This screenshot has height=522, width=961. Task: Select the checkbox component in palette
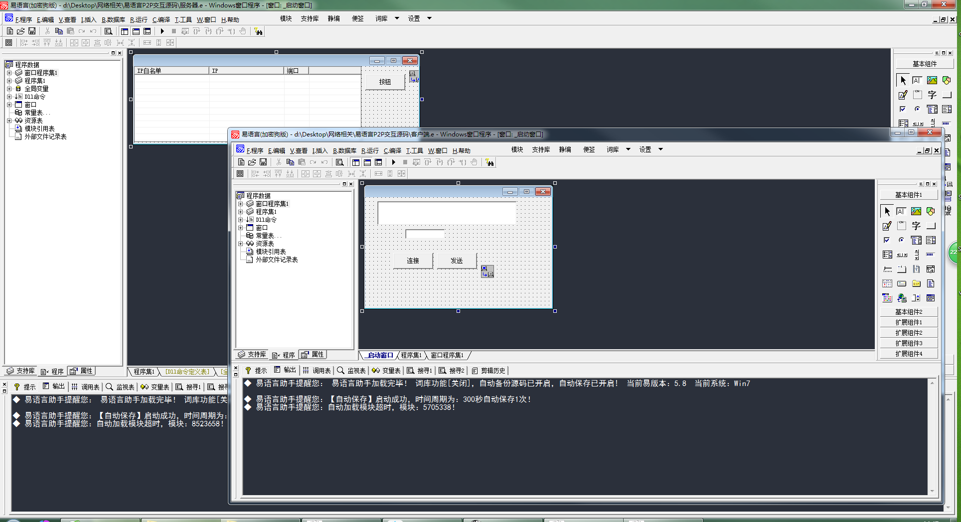click(887, 241)
